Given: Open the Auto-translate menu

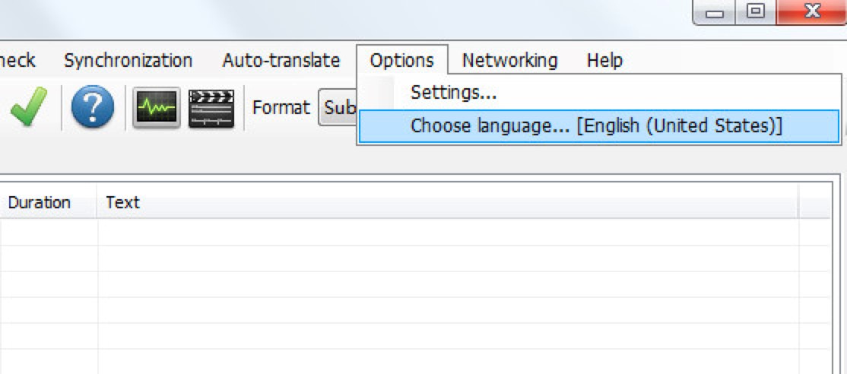Looking at the screenshot, I should pyautogui.click(x=281, y=61).
